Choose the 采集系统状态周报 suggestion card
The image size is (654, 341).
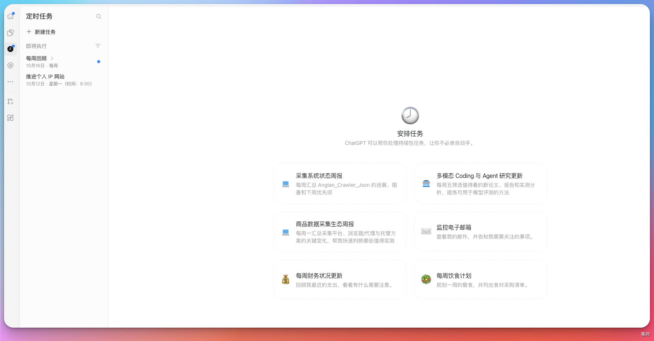tap(340, 184)
